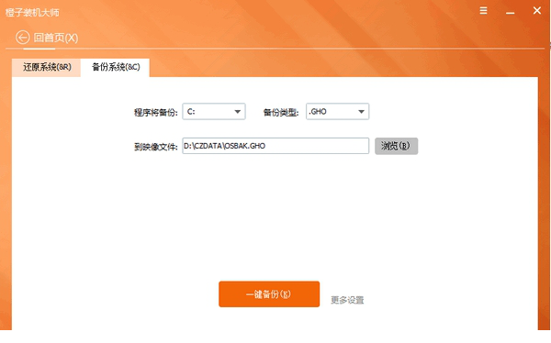Open the .GHO backup type dropdown
Image resolution: width=551 pixels, height=343 pixels.
[337, 112]
